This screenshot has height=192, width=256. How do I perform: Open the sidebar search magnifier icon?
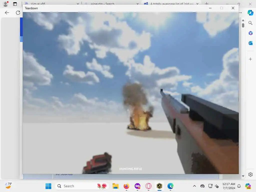click(x=250, y=23)
